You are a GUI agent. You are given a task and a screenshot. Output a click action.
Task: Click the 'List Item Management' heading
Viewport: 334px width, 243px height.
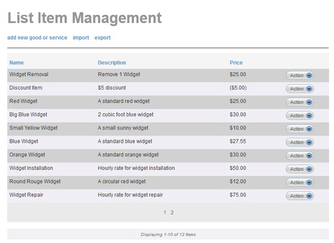(x=85, y=18)
